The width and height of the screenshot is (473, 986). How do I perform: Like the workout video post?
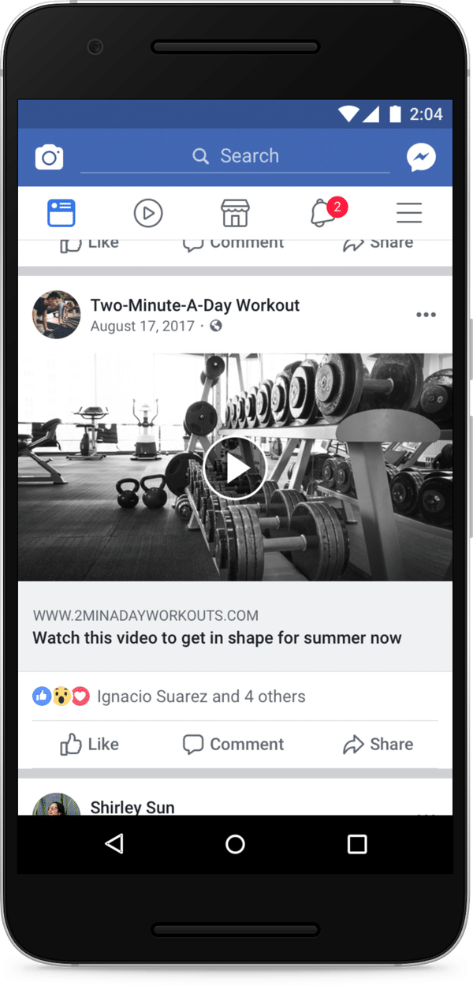tap(89, 744)
